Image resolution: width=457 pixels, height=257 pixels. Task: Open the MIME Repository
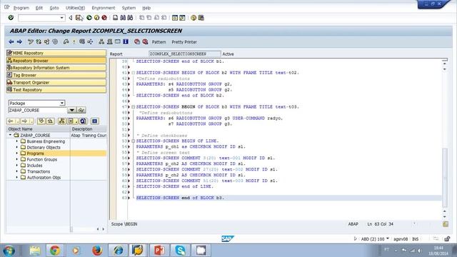click(56, 53)
